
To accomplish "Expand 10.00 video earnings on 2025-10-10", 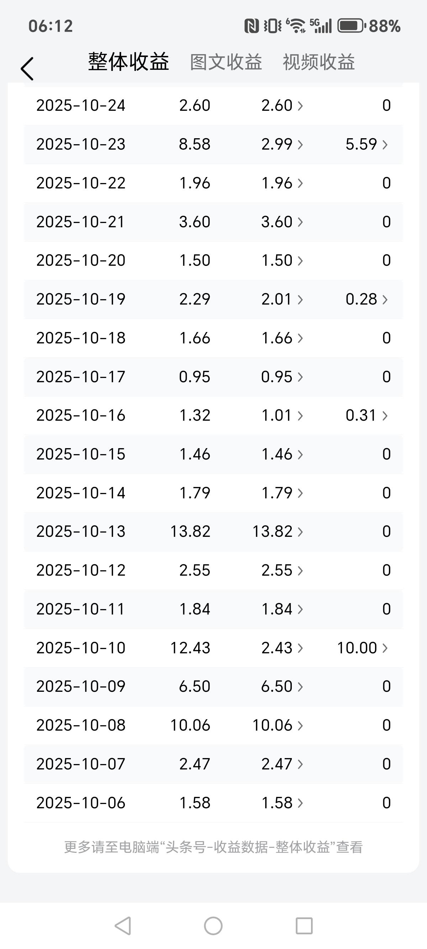I will [x=362, y=648].
